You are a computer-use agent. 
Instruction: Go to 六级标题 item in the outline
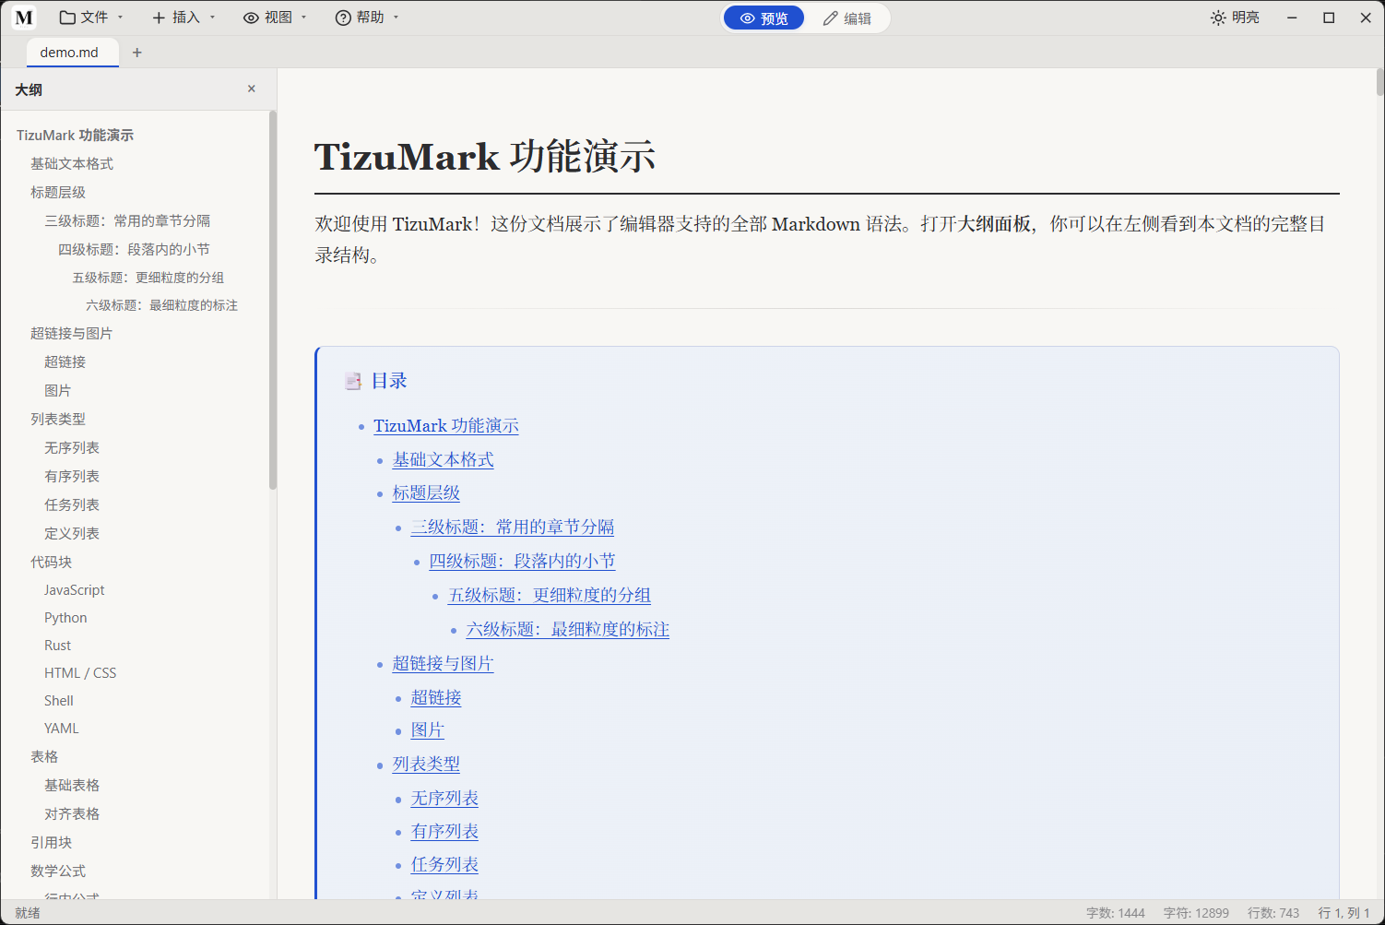click(x=161, y=305)
